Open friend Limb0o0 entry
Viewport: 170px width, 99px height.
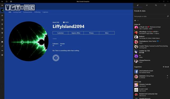(151, 52)
